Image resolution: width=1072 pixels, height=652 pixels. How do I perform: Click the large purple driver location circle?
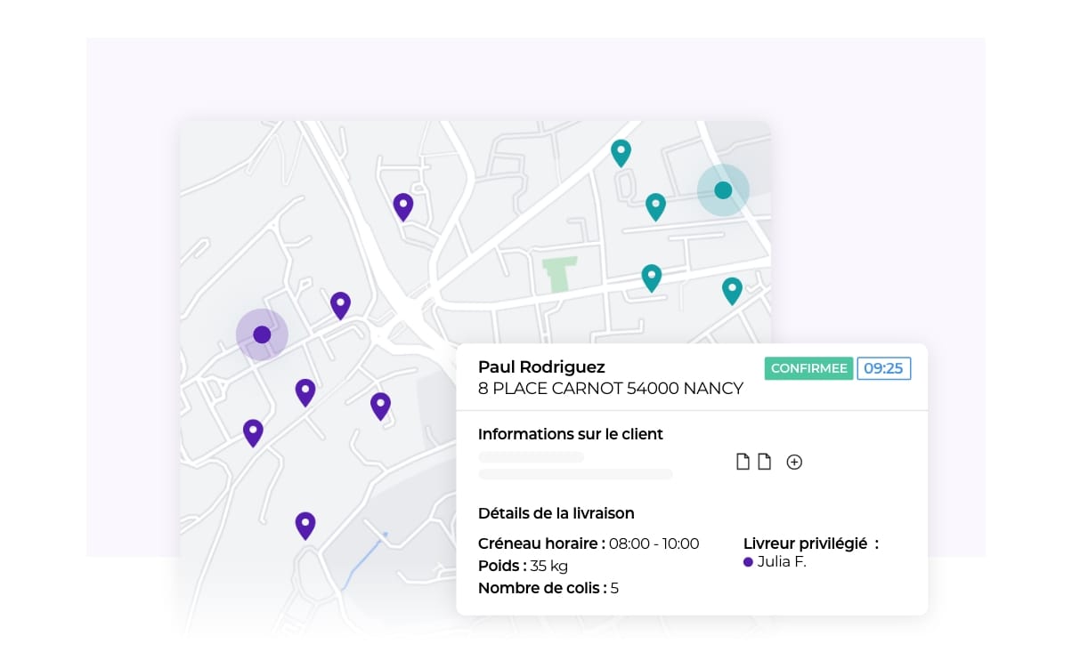262,334
